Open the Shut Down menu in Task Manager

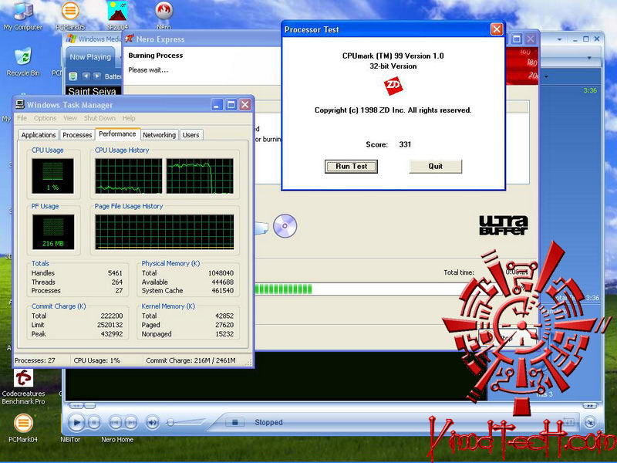tap(99, 118)
